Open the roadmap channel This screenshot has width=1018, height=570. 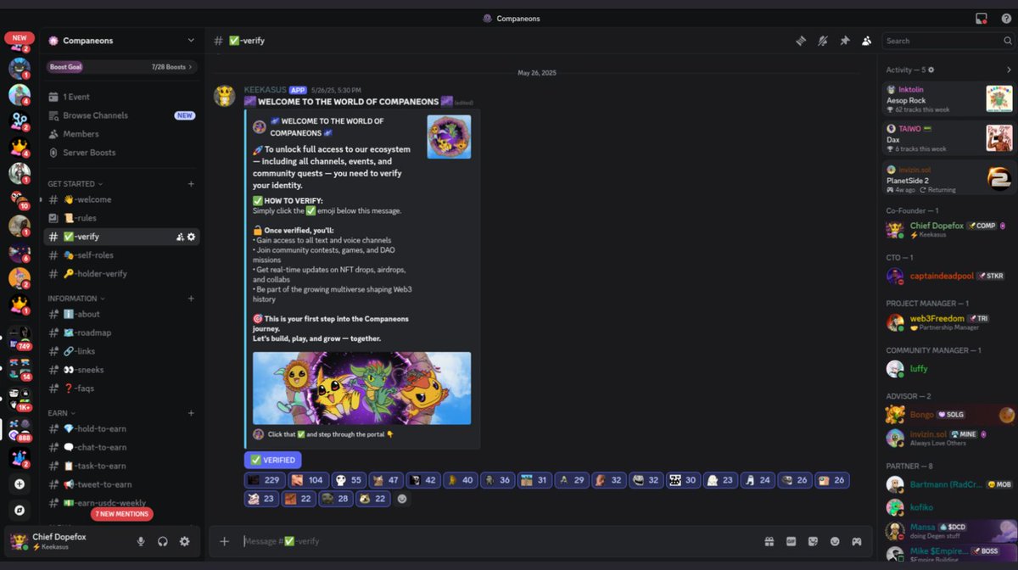[121, 332]
